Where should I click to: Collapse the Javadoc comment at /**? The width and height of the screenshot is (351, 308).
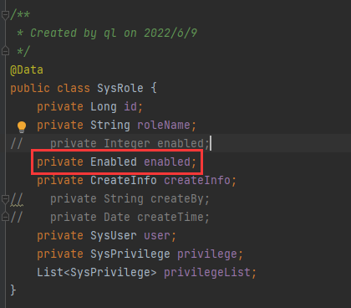(5, 15)
